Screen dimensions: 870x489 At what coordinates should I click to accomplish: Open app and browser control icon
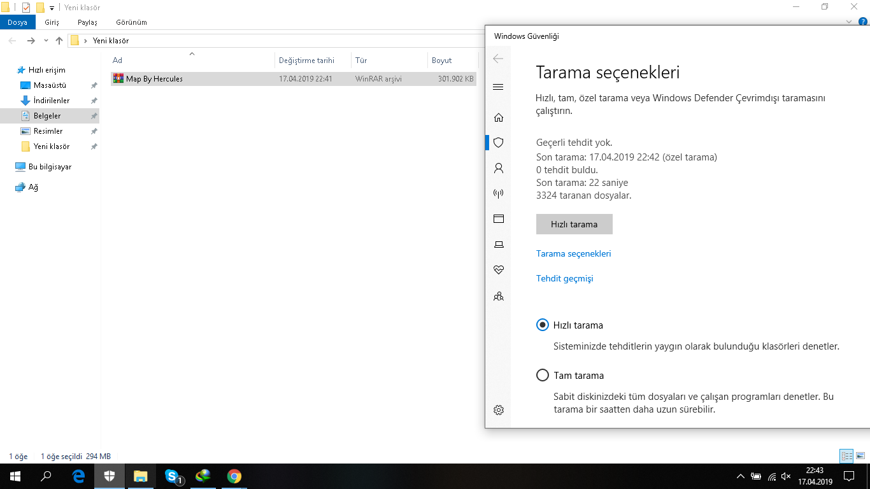pos(499,219)
